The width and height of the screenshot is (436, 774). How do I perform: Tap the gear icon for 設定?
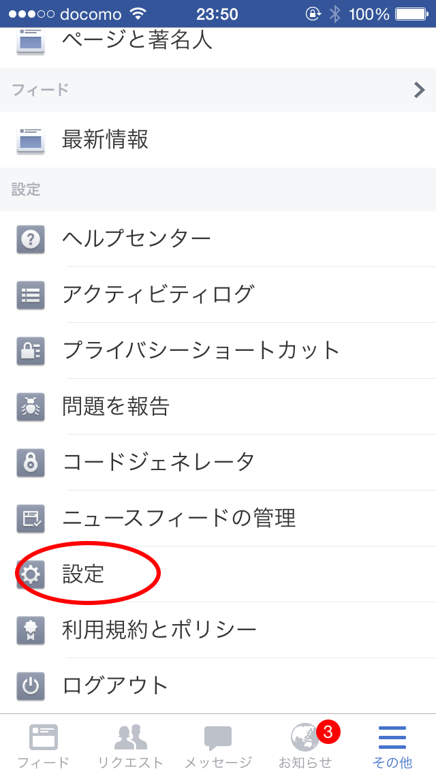31,574
